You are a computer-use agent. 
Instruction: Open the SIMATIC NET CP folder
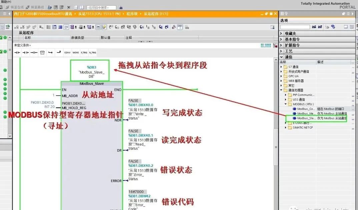[x=303, y=128]
